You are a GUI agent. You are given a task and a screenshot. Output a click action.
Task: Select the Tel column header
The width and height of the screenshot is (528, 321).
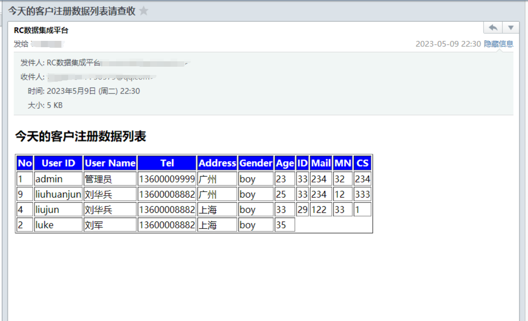(167, 163)
